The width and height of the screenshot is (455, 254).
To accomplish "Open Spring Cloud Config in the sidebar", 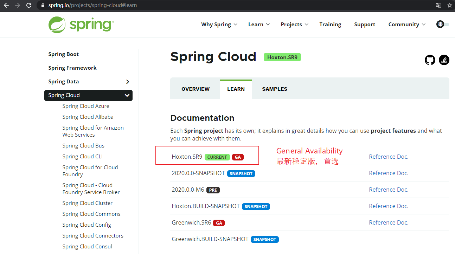I will [x=87, y=225].
